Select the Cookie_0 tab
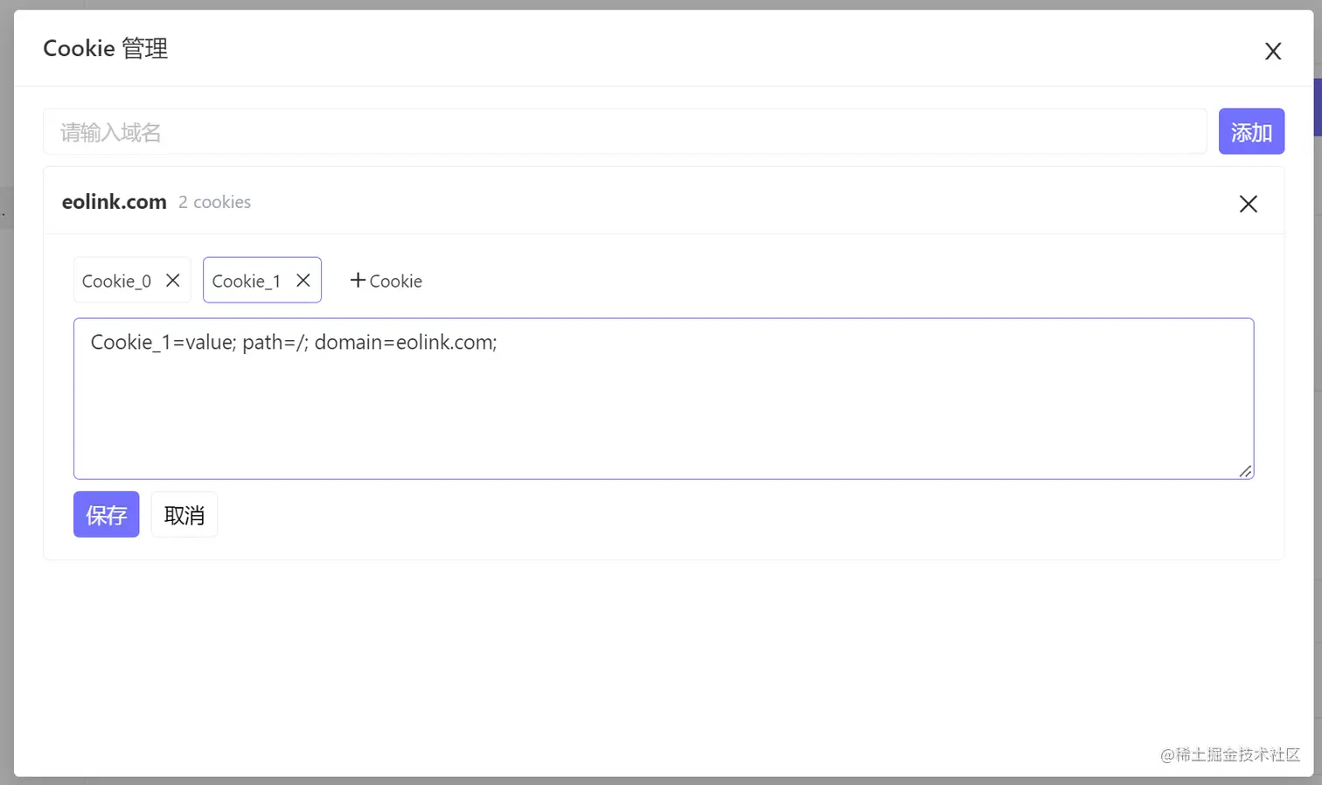 pyautogui.click(x=116, y=281)
